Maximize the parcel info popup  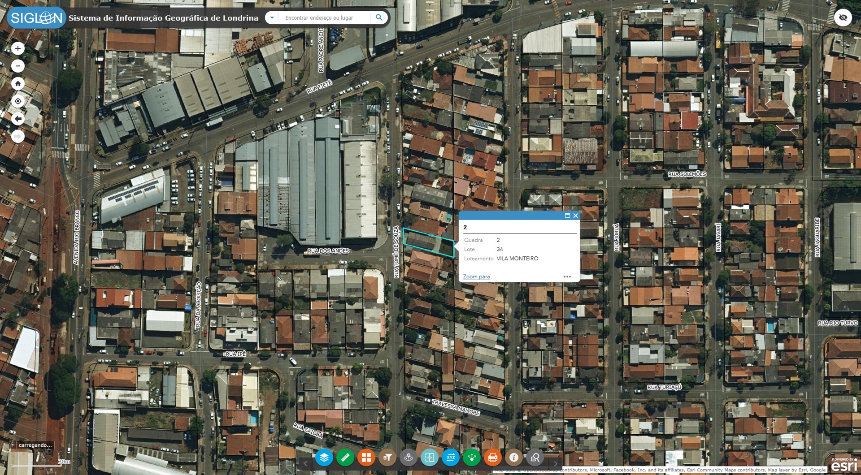567,216
